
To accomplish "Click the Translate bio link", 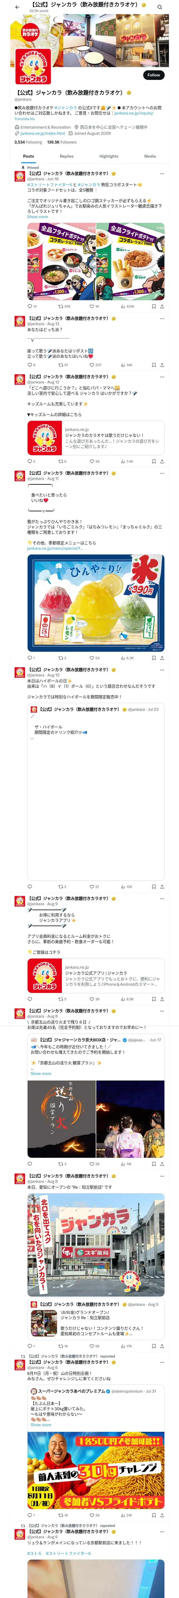I will [25, 119].
